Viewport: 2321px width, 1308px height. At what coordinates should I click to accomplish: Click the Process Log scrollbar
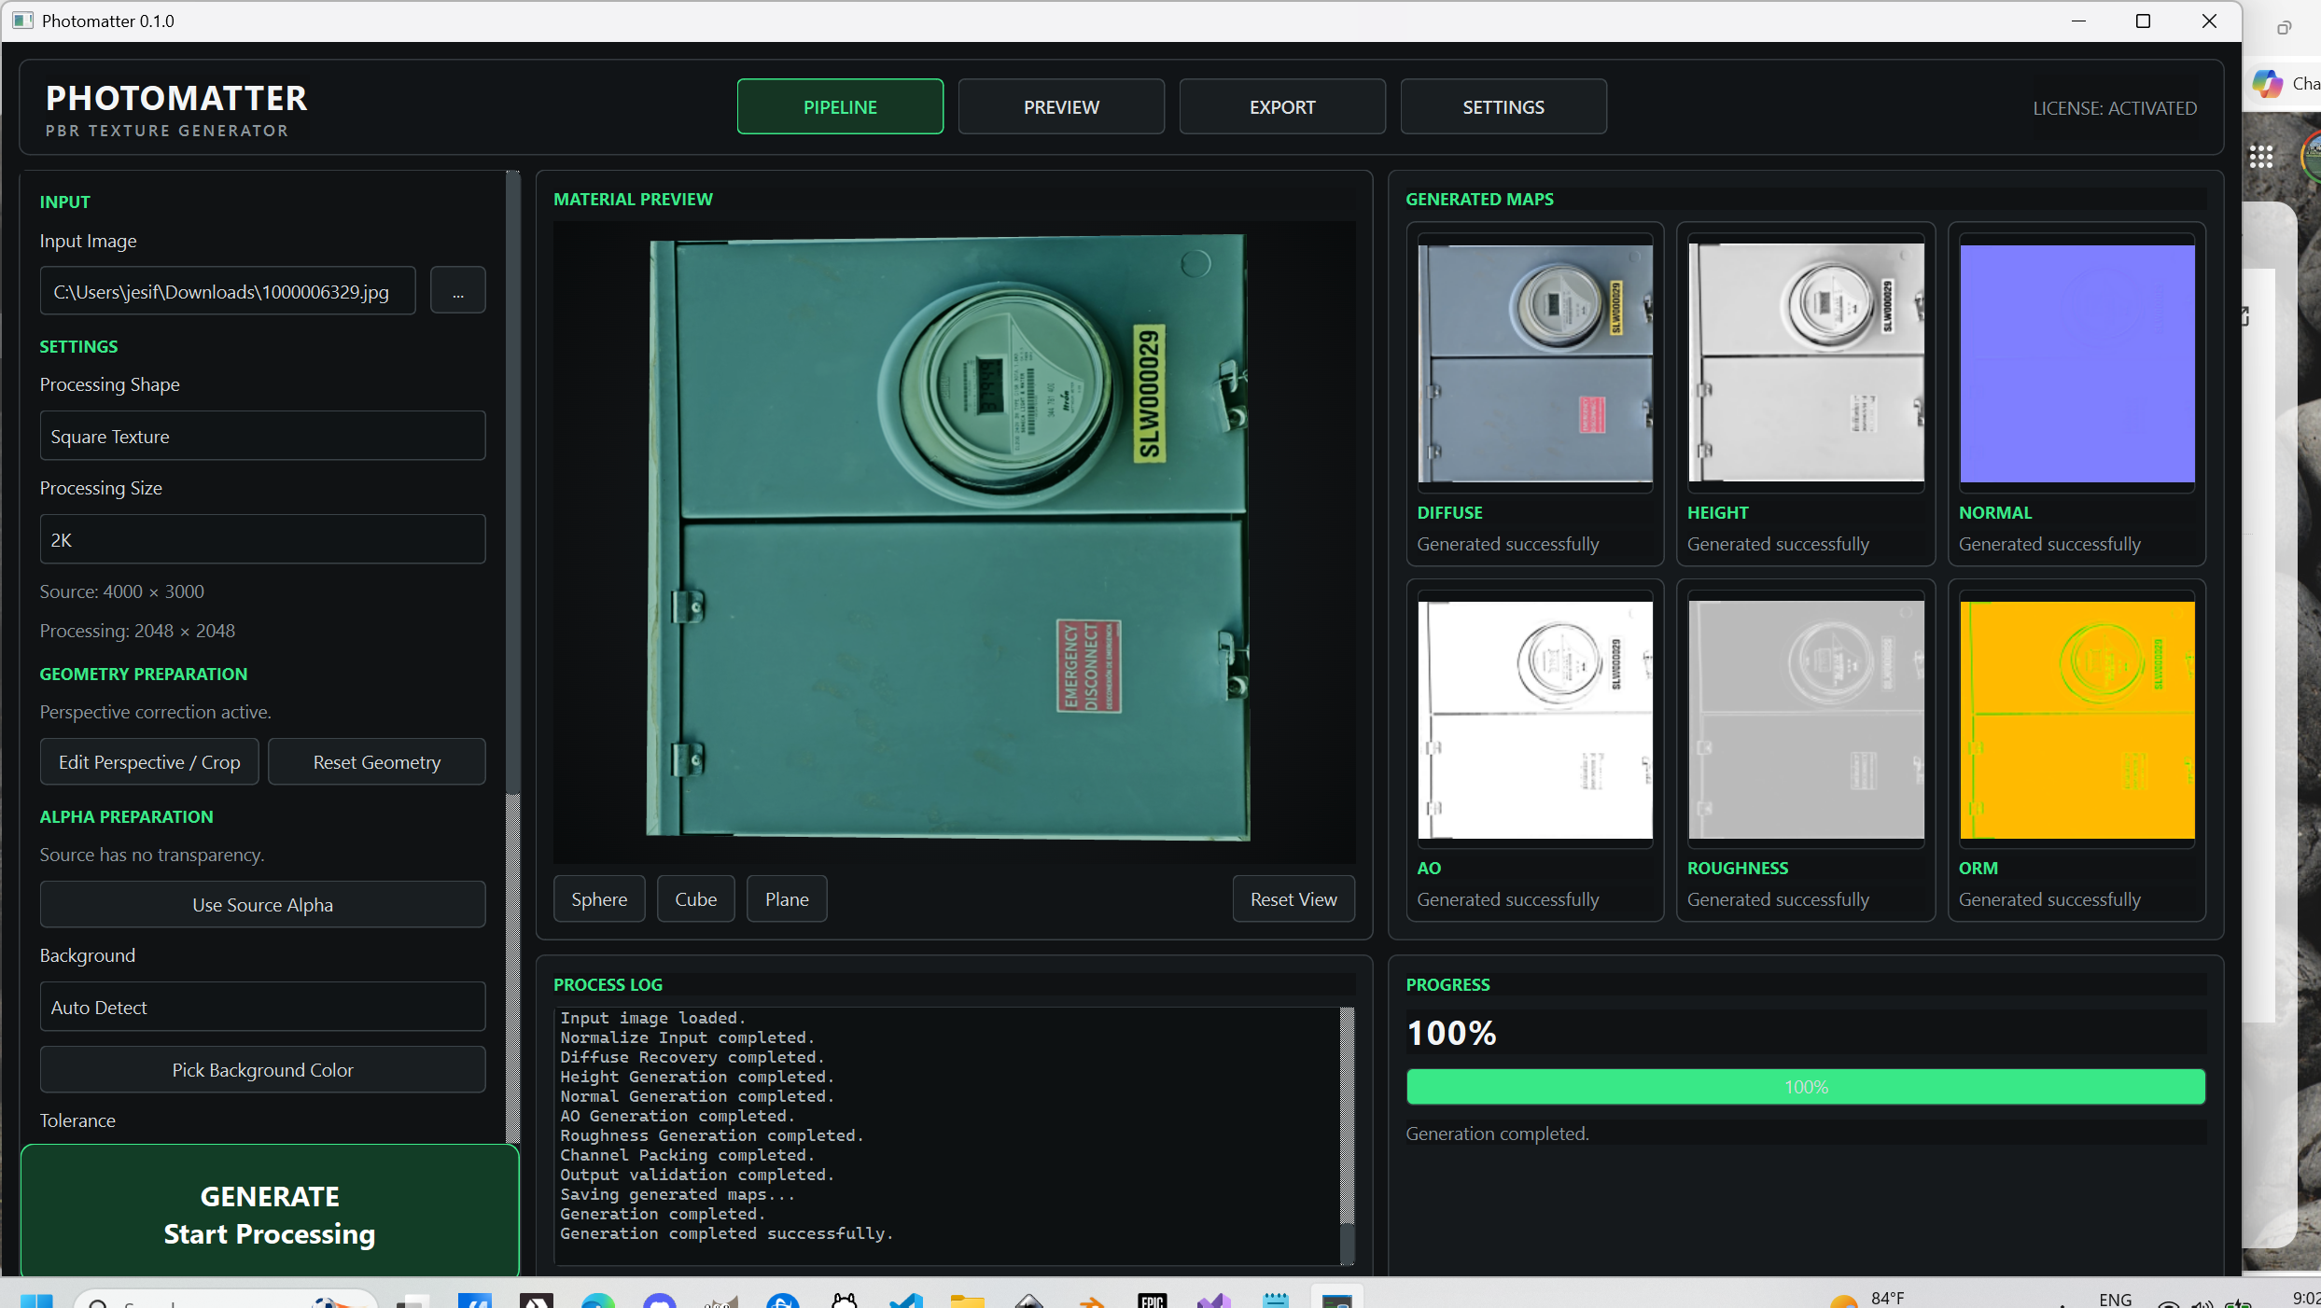click(1347, 1134)
